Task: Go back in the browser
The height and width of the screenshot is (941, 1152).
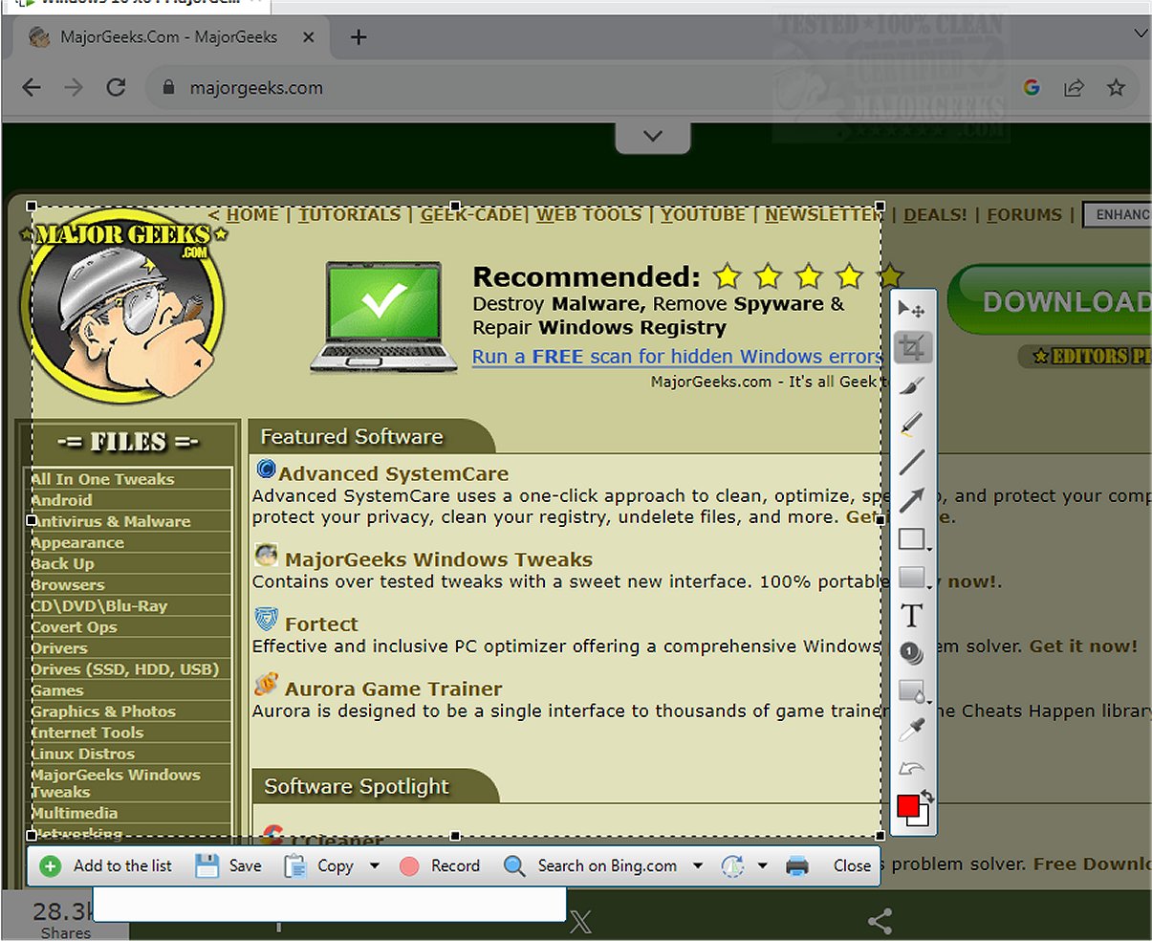Action: click(32, 87)
